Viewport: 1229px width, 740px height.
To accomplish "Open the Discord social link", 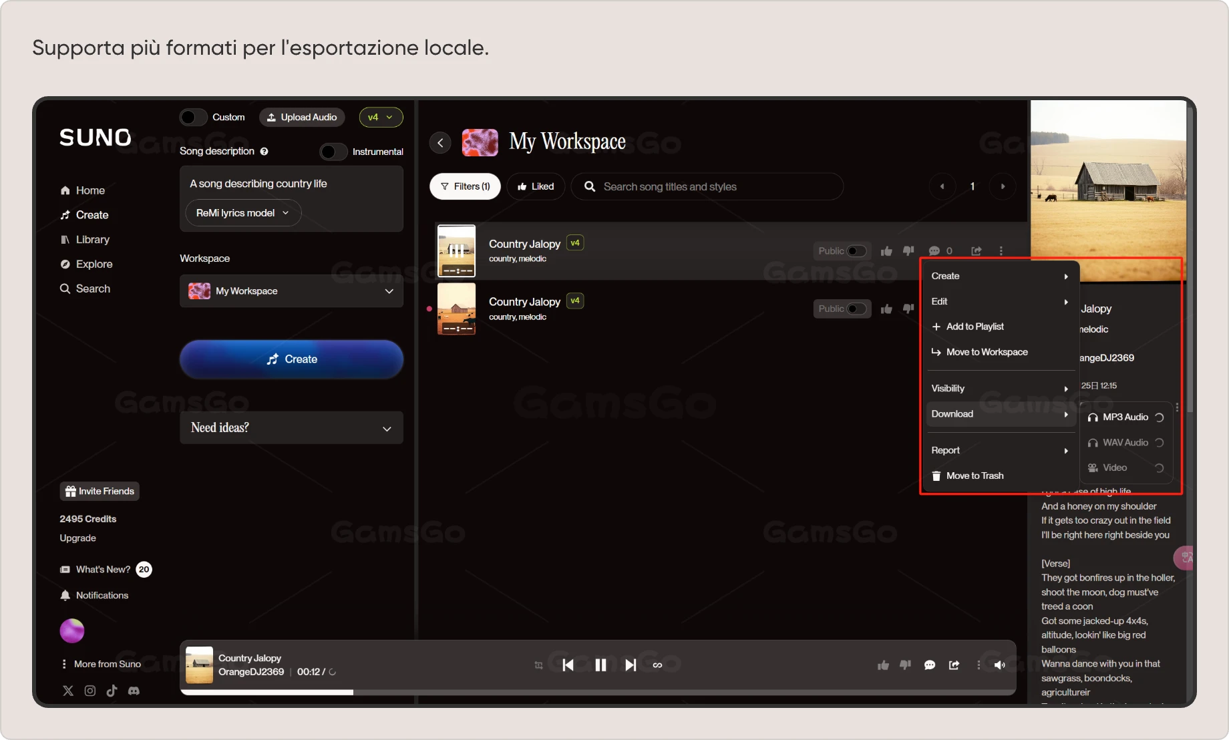I will click(134, 691).
